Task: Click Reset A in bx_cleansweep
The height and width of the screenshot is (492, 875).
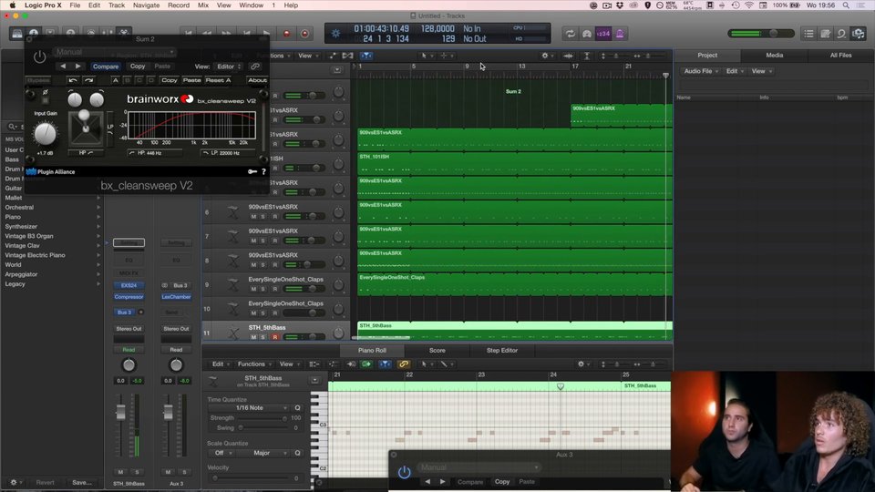Action: [218, 80]
